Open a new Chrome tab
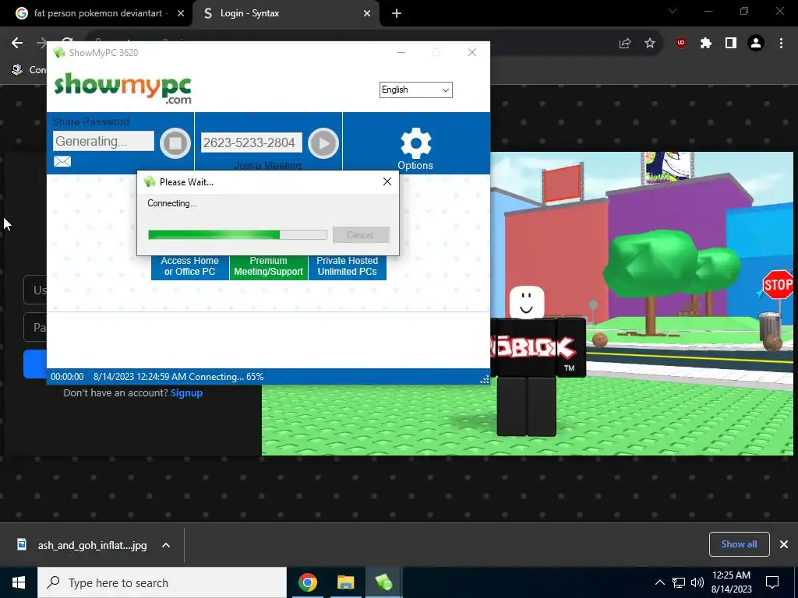 [x=397, y=14]
